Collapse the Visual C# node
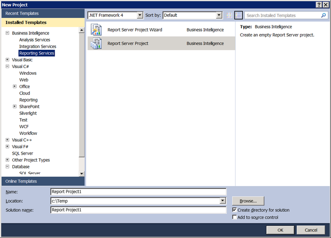Viewport: 331px width, 238px height. coord(7,66)
